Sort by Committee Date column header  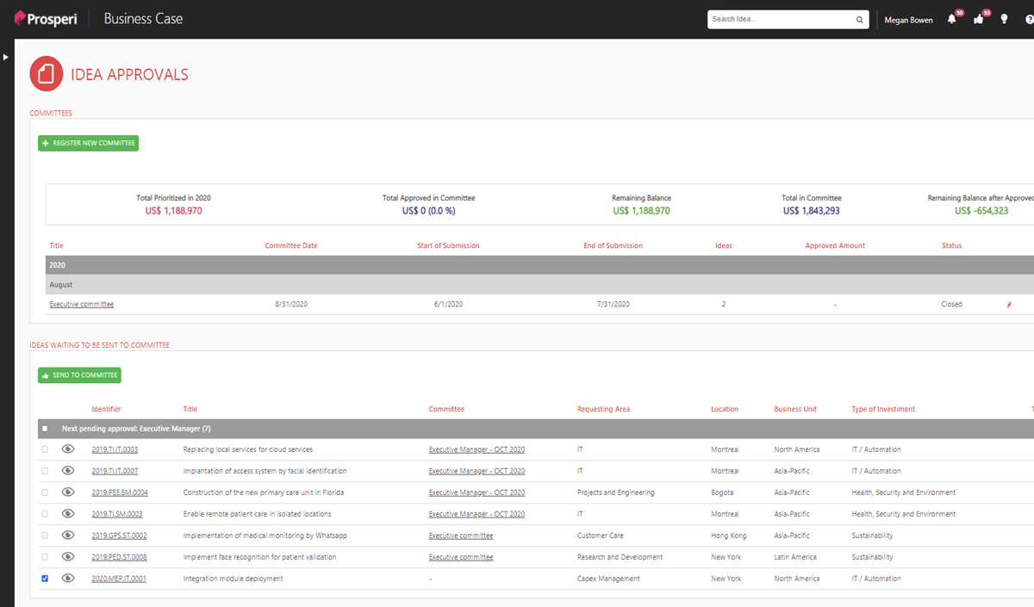click(291, 245)
